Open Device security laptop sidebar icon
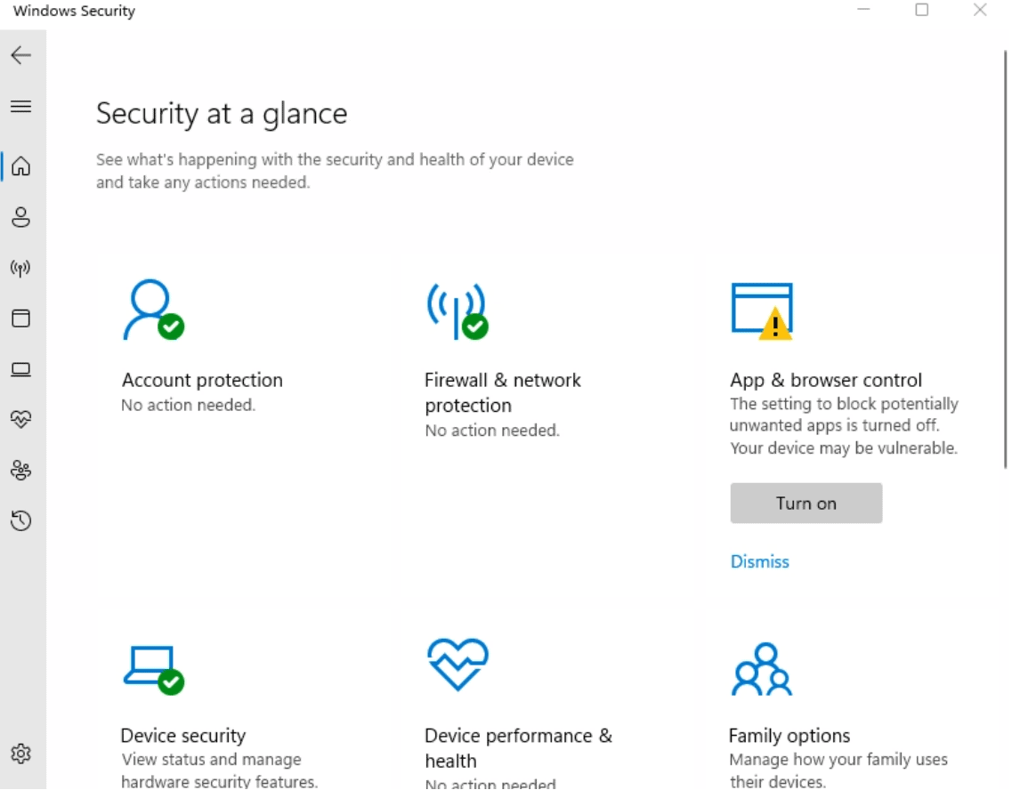Screen dimensions: 1012x790 [x=21, y=369]
